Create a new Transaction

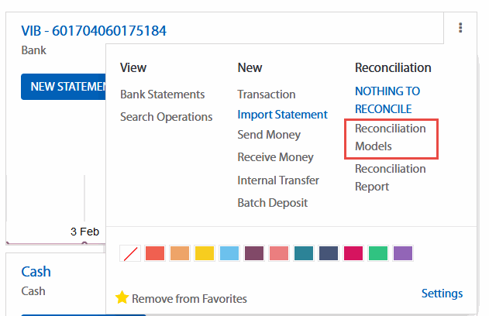coord(266,94)
